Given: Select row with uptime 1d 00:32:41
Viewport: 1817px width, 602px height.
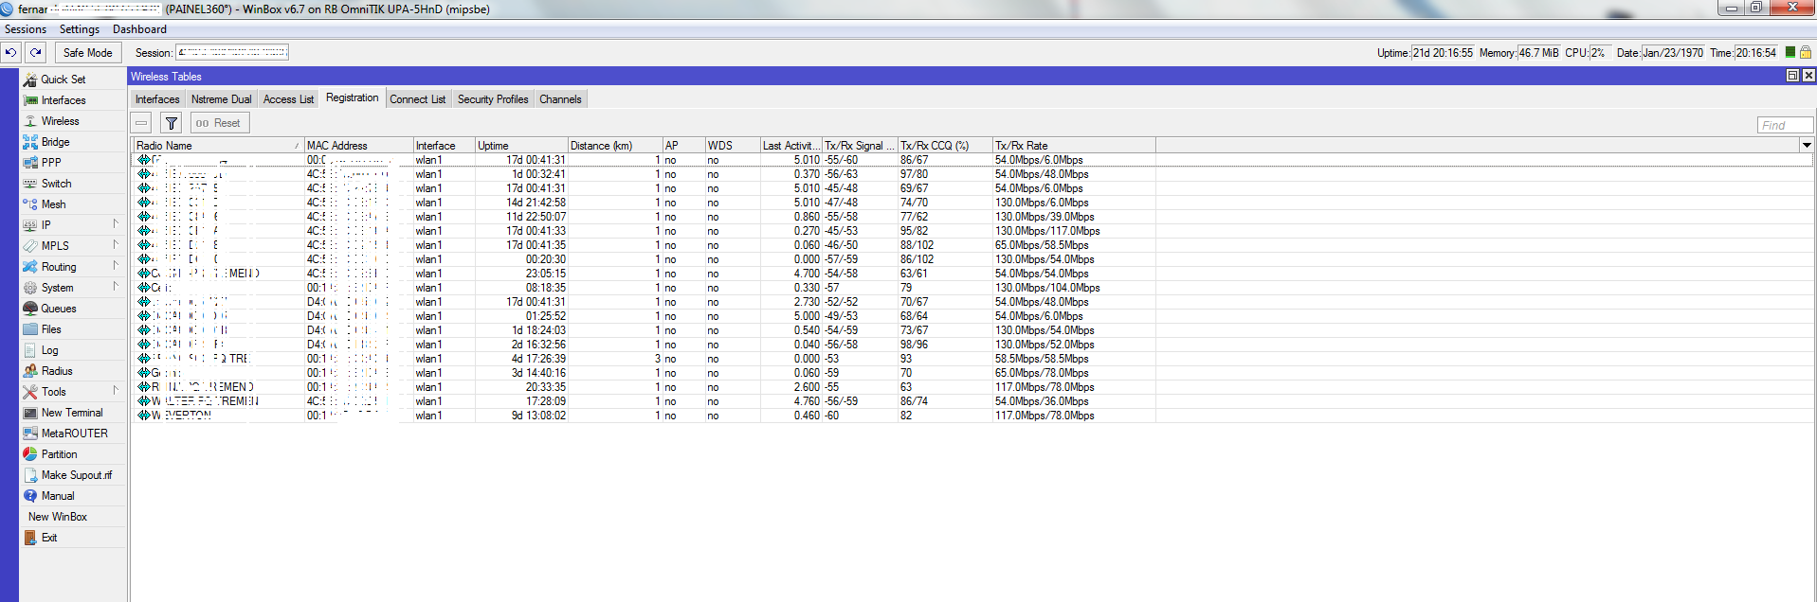Looking at the screenshot, I should click(x=972, y=174).
